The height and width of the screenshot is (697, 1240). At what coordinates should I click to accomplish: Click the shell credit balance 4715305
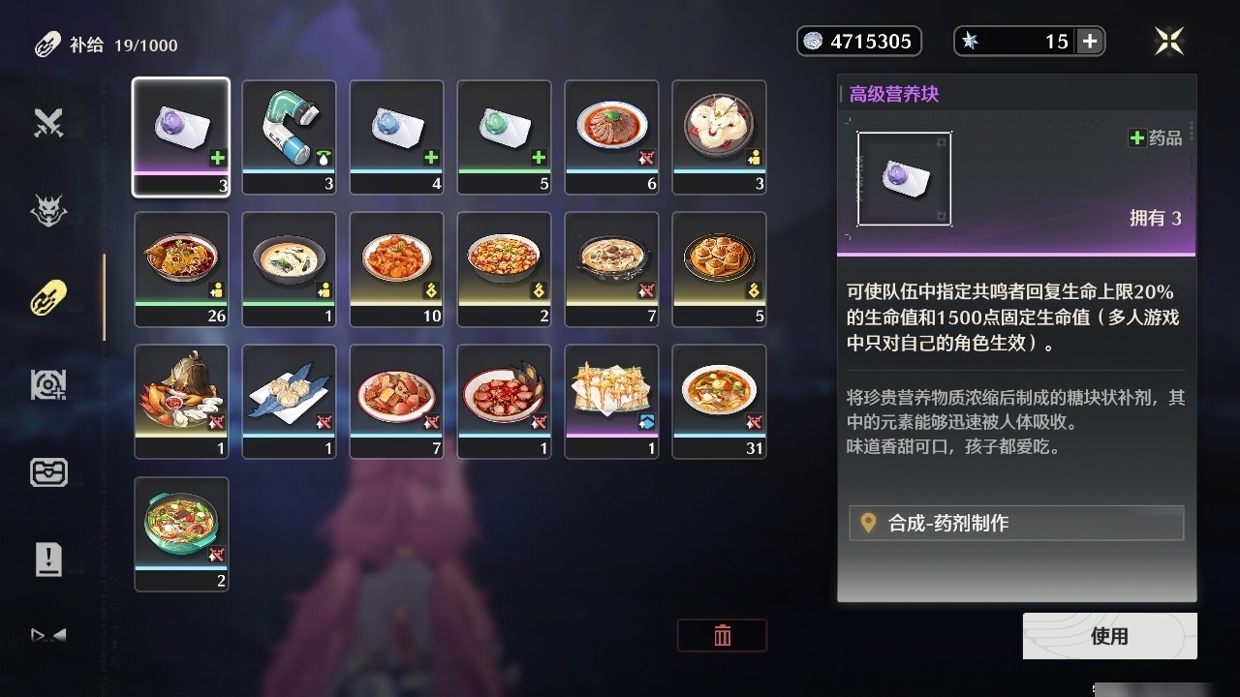[x=859, y=41]
